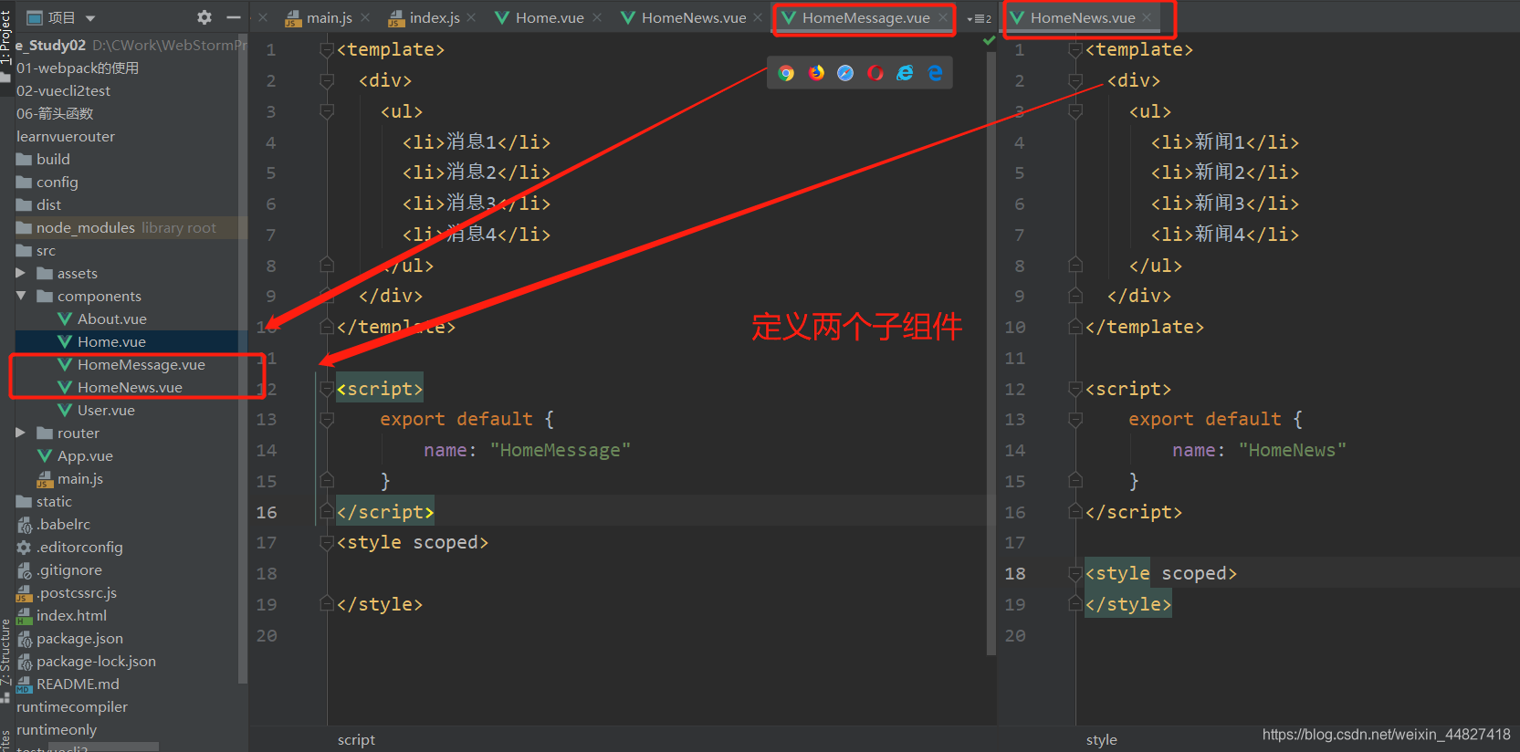This screenshot has width=1520, height=752.
Task: Expand the assets folder
Action: pyautogui.click(x=20, y=273)
